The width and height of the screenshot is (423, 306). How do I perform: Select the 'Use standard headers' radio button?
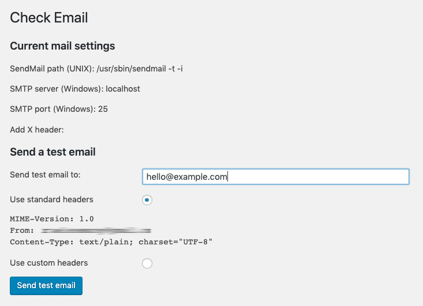tap(147, 200)
